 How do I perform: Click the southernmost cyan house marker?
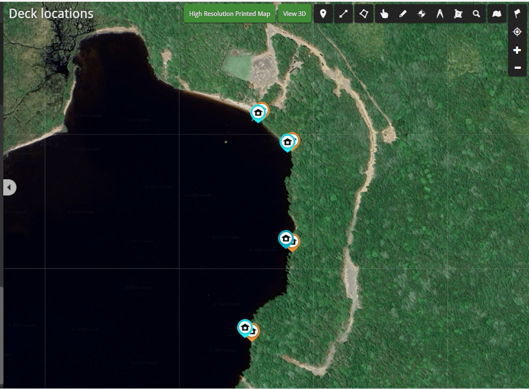click(245, 328)
